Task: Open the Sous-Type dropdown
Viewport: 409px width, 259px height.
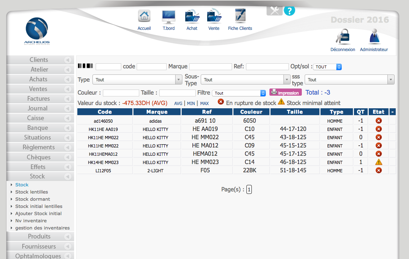Action: tap(245, 79)
